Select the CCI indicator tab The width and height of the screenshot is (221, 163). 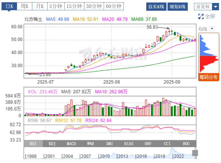point(167,144)
